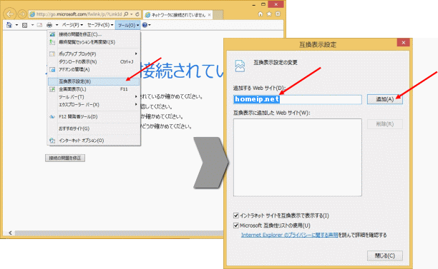Click the 接続の問題を修正 button on page
The width and height of the screenshot is (438, 269).
pyautogui.click(x=65, y=158)
